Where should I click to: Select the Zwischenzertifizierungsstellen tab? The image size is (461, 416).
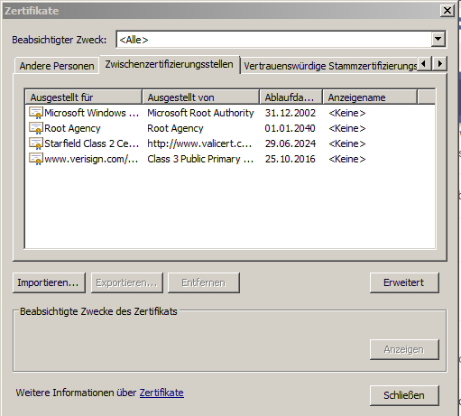(x=170, y=64)
